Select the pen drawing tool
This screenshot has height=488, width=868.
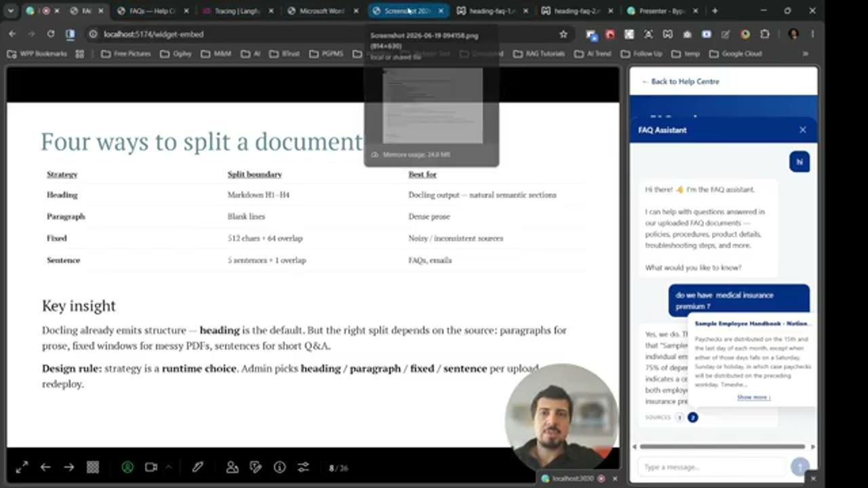coord(197,467)
